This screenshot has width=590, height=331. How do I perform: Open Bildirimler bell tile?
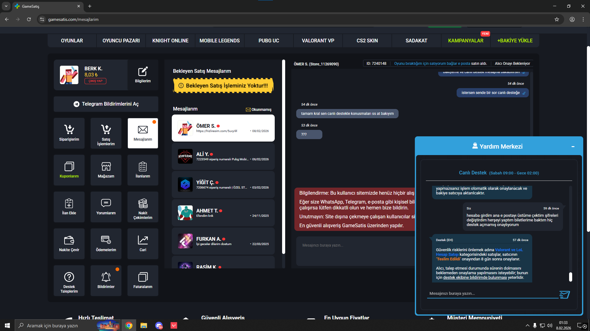click(106, 281)
